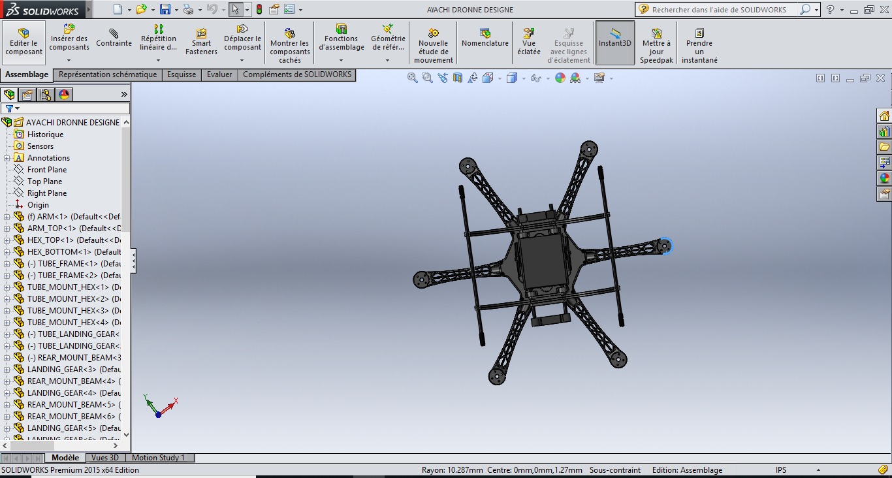This screenshot has width=892, height=478.
Task: Click the Zoom to fit magnifier
Action: tap(413, 78)
